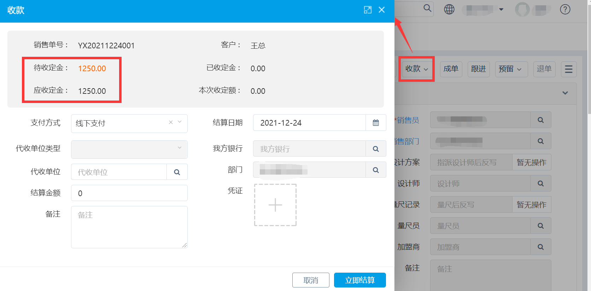Click the 量尺员 input field

coord(480,226)
